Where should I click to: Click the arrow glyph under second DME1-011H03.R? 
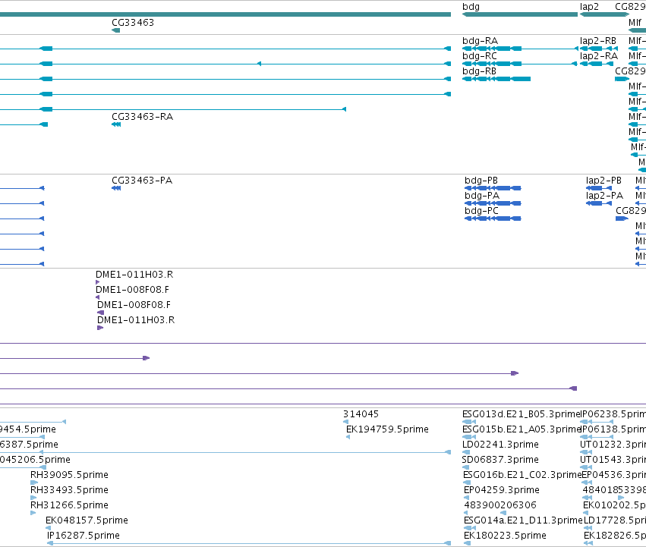tap(100, 328)
